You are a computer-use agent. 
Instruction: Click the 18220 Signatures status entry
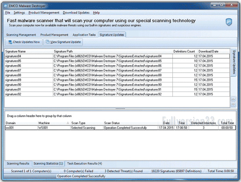176,171
